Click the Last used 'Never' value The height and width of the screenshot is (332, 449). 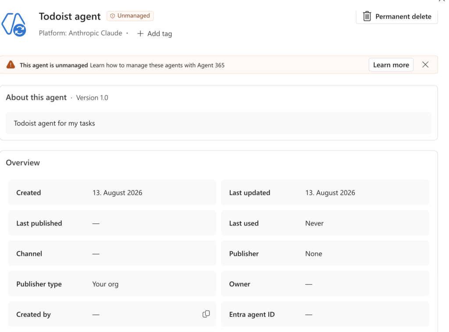coord(314,223)
